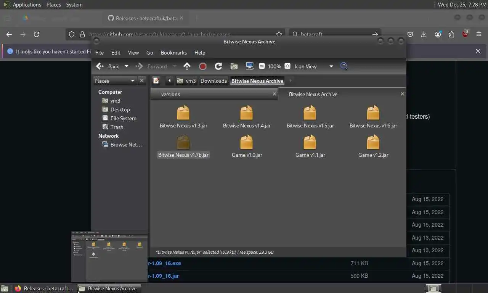The width and height of the screenshot is (488, 293).
Task: Click Bitwise Nexus Archive path button
Action: 257,81
